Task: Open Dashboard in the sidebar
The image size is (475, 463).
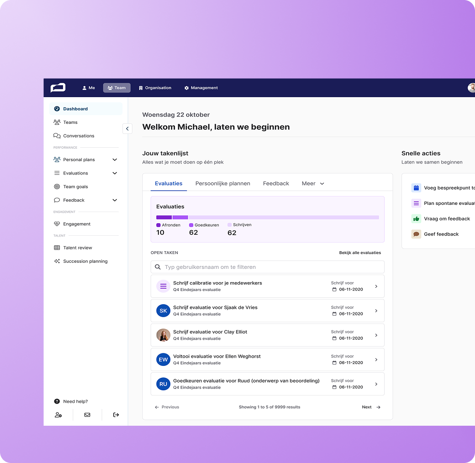Action: [x=86, y=109]
